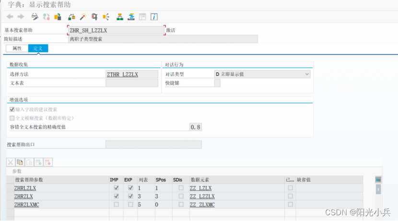398x221 pixels.
Task: Open parameter link ZHRZLXMC
Action: 27,205
